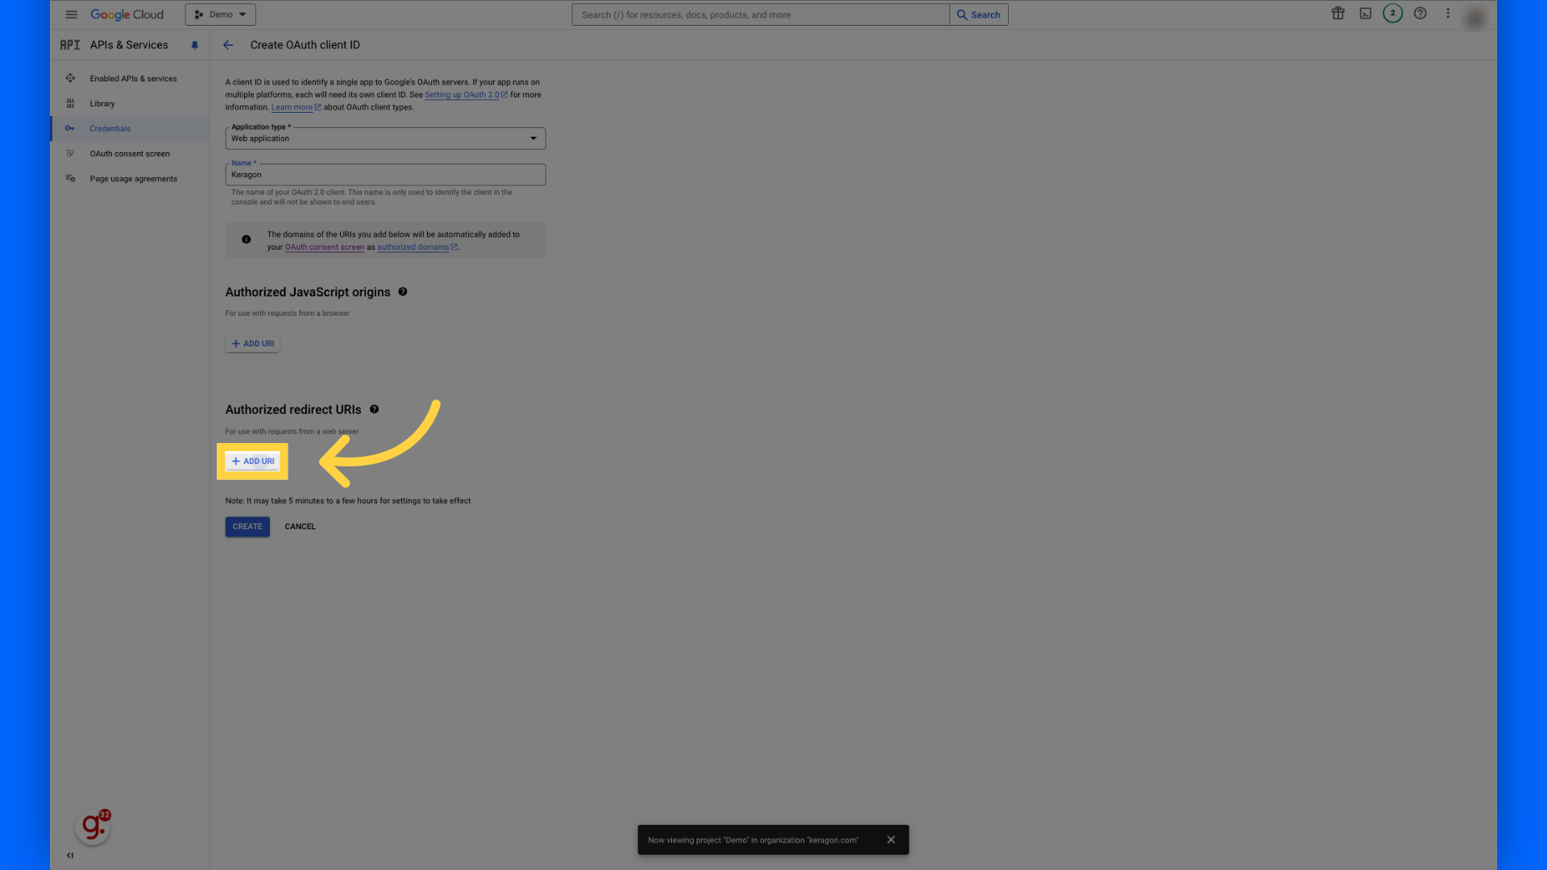Open the OAuth consent screen icon

pyautogui.click(x=70, y=153)
